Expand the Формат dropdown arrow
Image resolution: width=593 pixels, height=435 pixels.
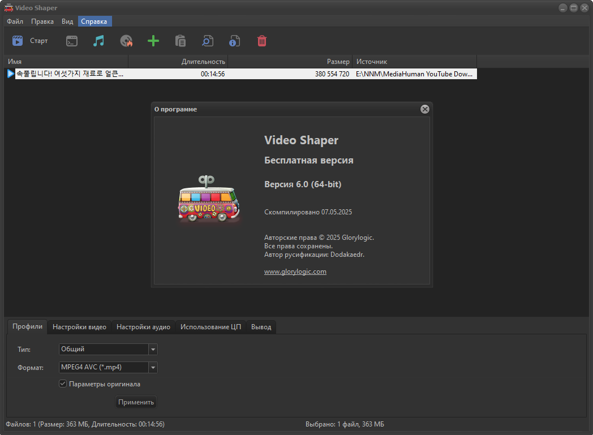153,367
